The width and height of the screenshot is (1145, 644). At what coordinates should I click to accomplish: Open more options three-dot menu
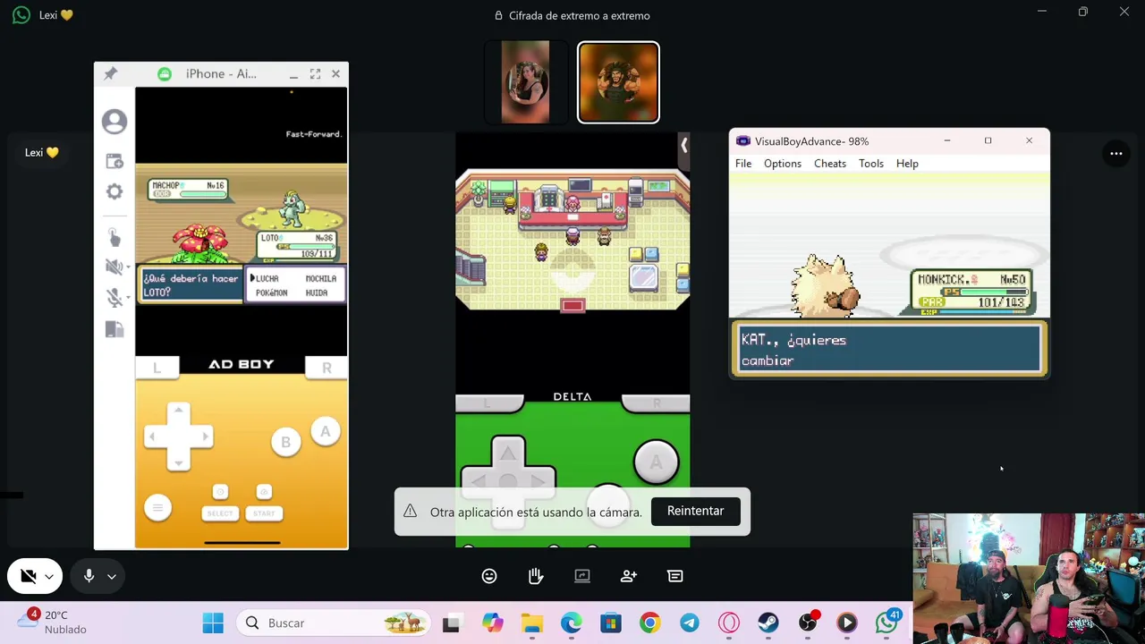pyautogui.click(x=1116, y=153)
